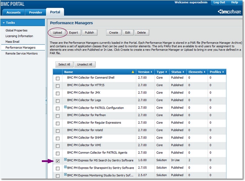Check BMC PM Collector for SNMP

(x=58, y=138)
